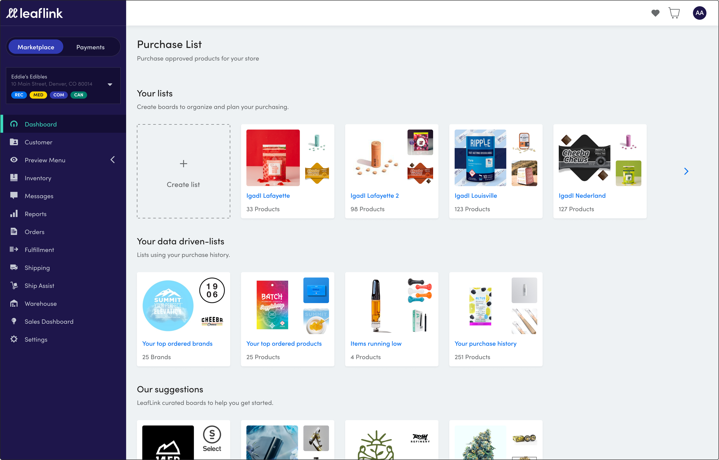Click the Create list card
The height and width of the screenshot is (460, 719).
tap(183, 171)
